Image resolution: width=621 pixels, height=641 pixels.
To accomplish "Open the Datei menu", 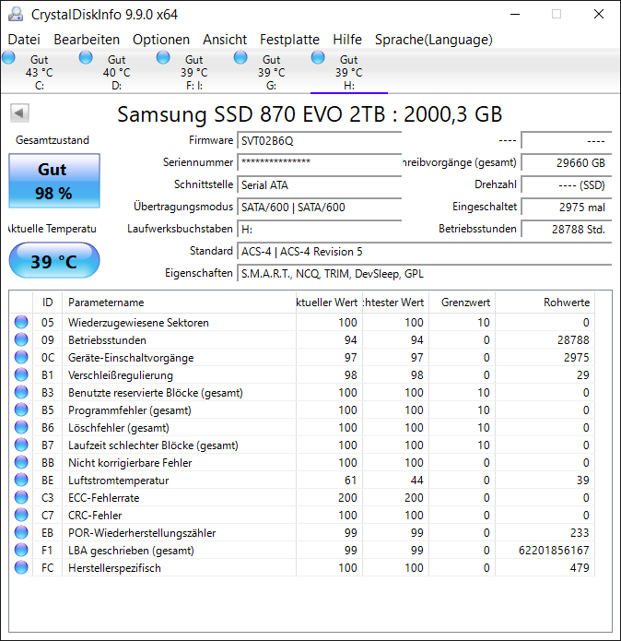I will click(24, 40).
